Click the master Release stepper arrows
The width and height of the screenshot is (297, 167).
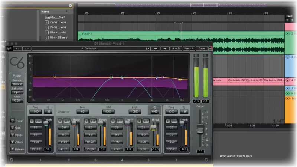tap(12, 149)
